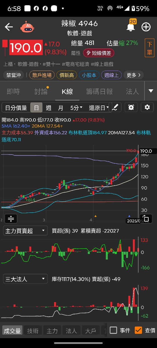Tap the 週線上 tag
The image size is (157, 348).
pyautogui.click(x=111, y=75)
